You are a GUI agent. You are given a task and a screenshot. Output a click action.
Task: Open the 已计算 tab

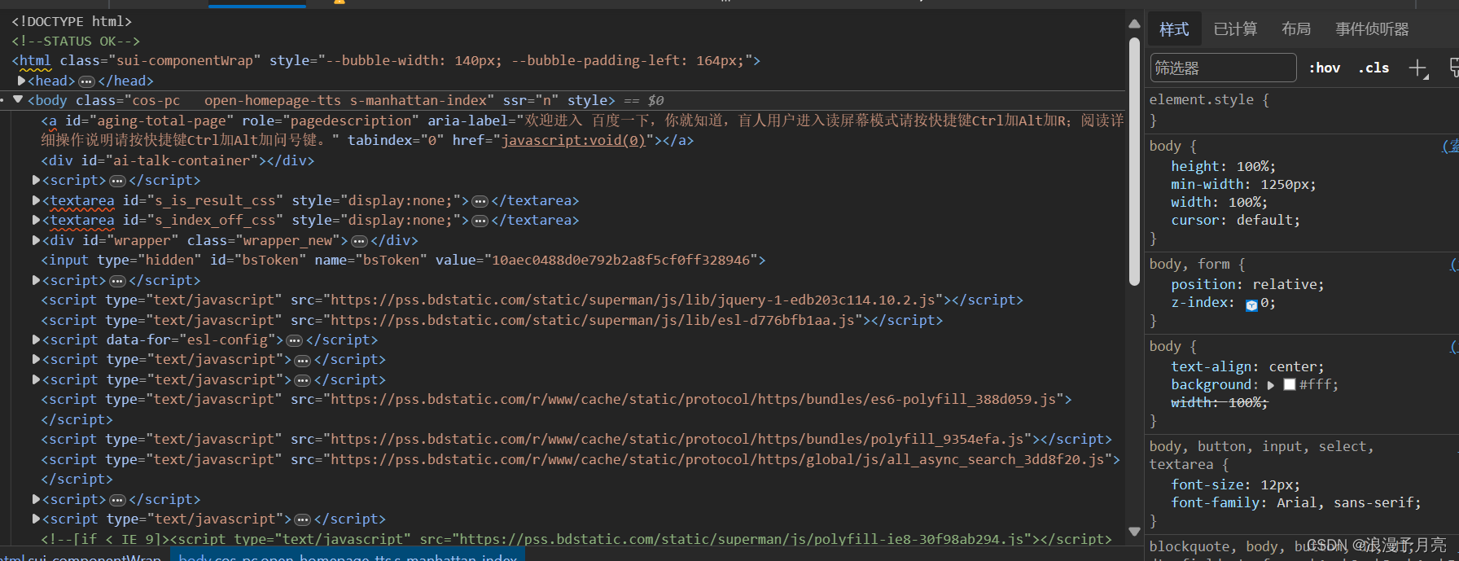[1235, 29]
